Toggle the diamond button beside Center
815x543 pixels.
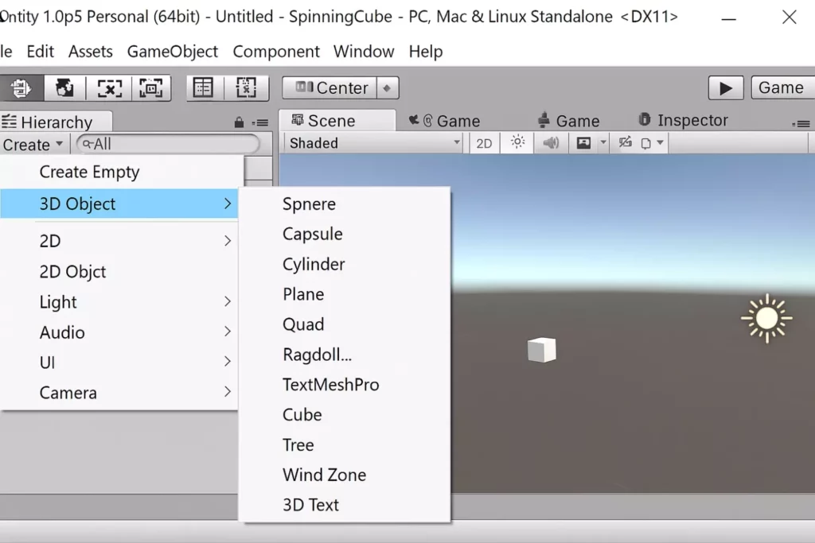388,87
